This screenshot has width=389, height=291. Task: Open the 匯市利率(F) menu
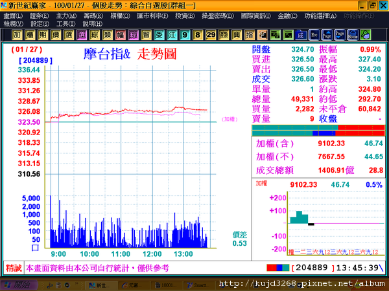point(152,16)
